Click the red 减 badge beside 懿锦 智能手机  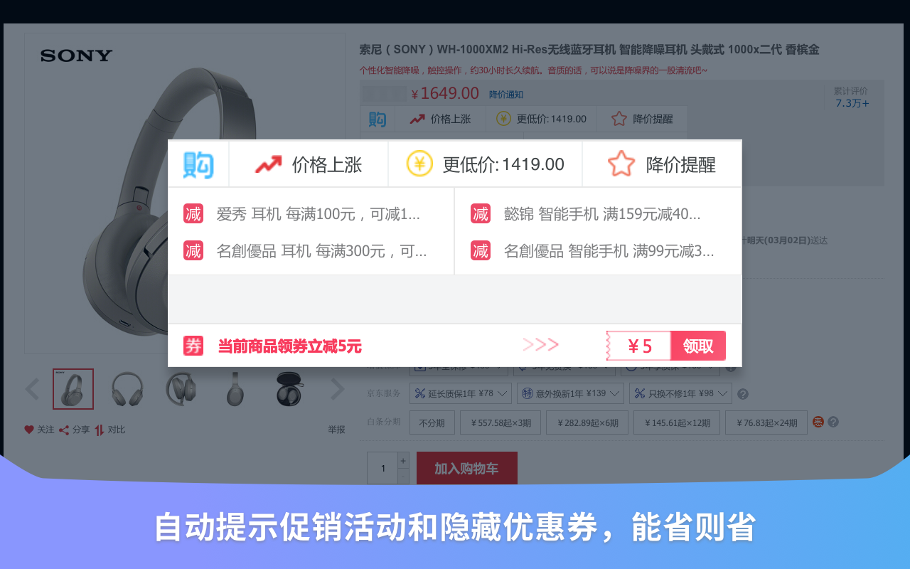click(x=481, y=213)
